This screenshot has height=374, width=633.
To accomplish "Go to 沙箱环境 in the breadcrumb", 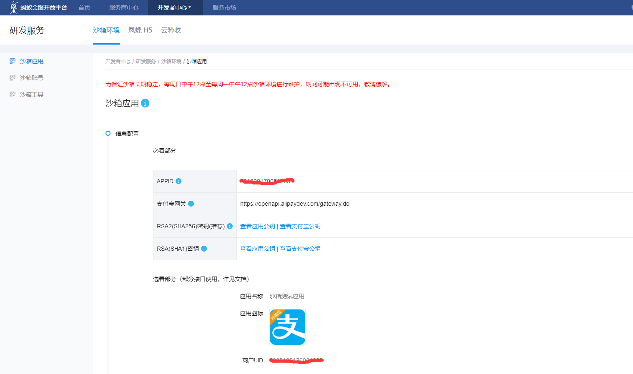I will (171, 61).
